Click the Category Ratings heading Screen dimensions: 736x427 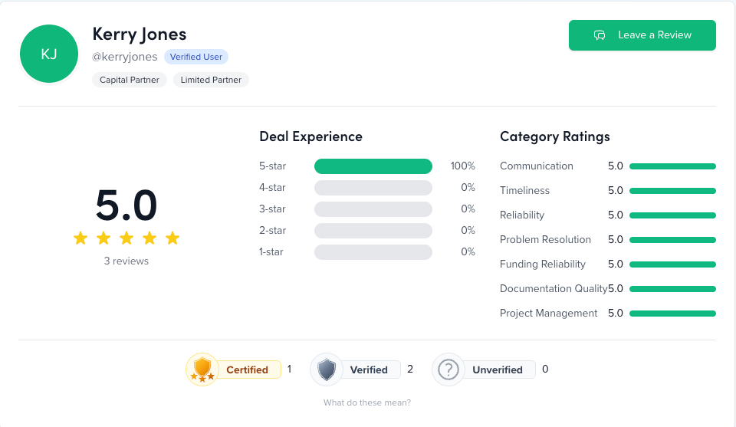coord(555,136)
